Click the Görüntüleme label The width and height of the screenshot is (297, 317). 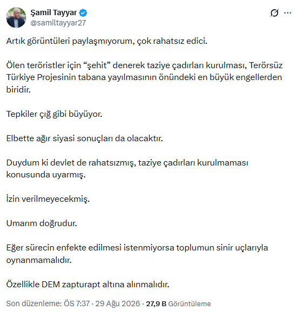pos(190,303)
